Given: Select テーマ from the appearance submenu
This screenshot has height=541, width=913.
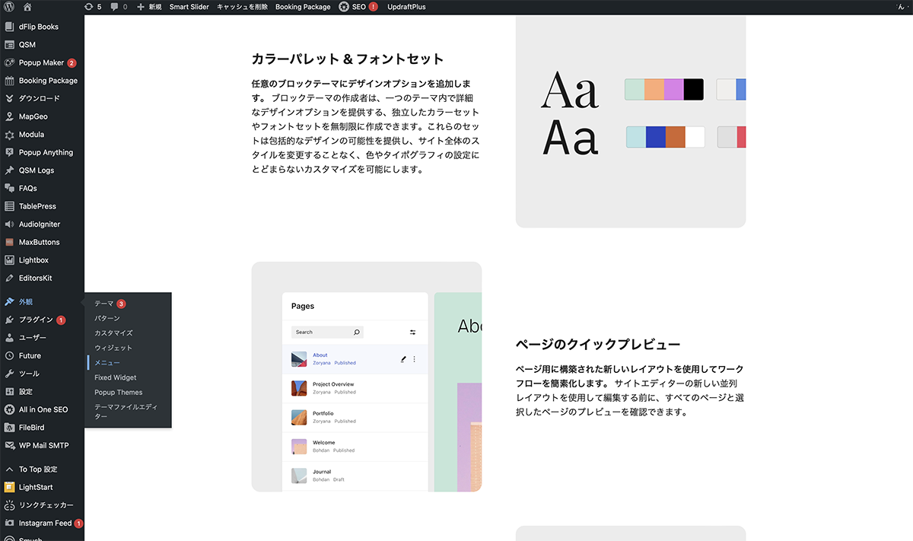Looking at the screenshot, I should (x=104, y=304).
